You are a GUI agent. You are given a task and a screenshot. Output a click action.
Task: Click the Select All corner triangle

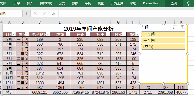[1, 22]
